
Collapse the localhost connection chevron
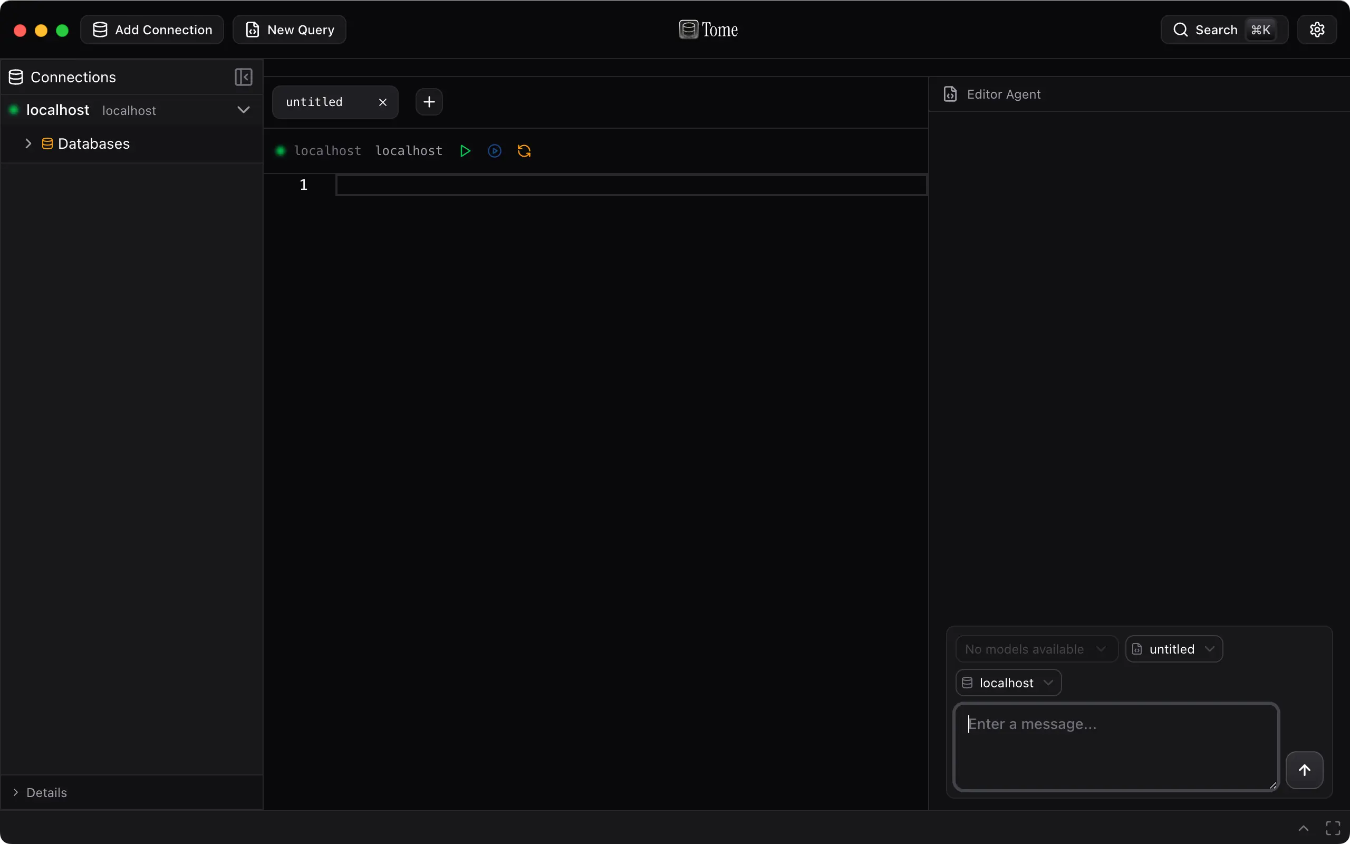click(x=243, y=110)
